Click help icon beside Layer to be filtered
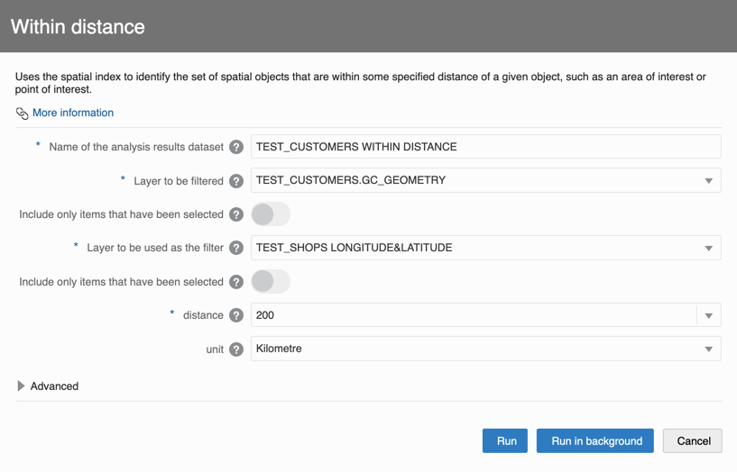The image size is (737, 472). click(x=236, y=181)
